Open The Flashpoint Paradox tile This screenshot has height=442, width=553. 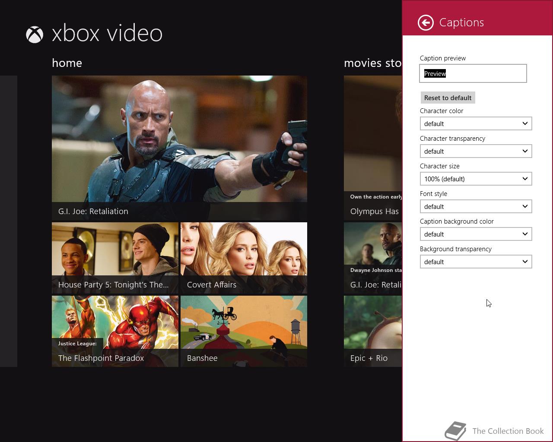[115, 331]
